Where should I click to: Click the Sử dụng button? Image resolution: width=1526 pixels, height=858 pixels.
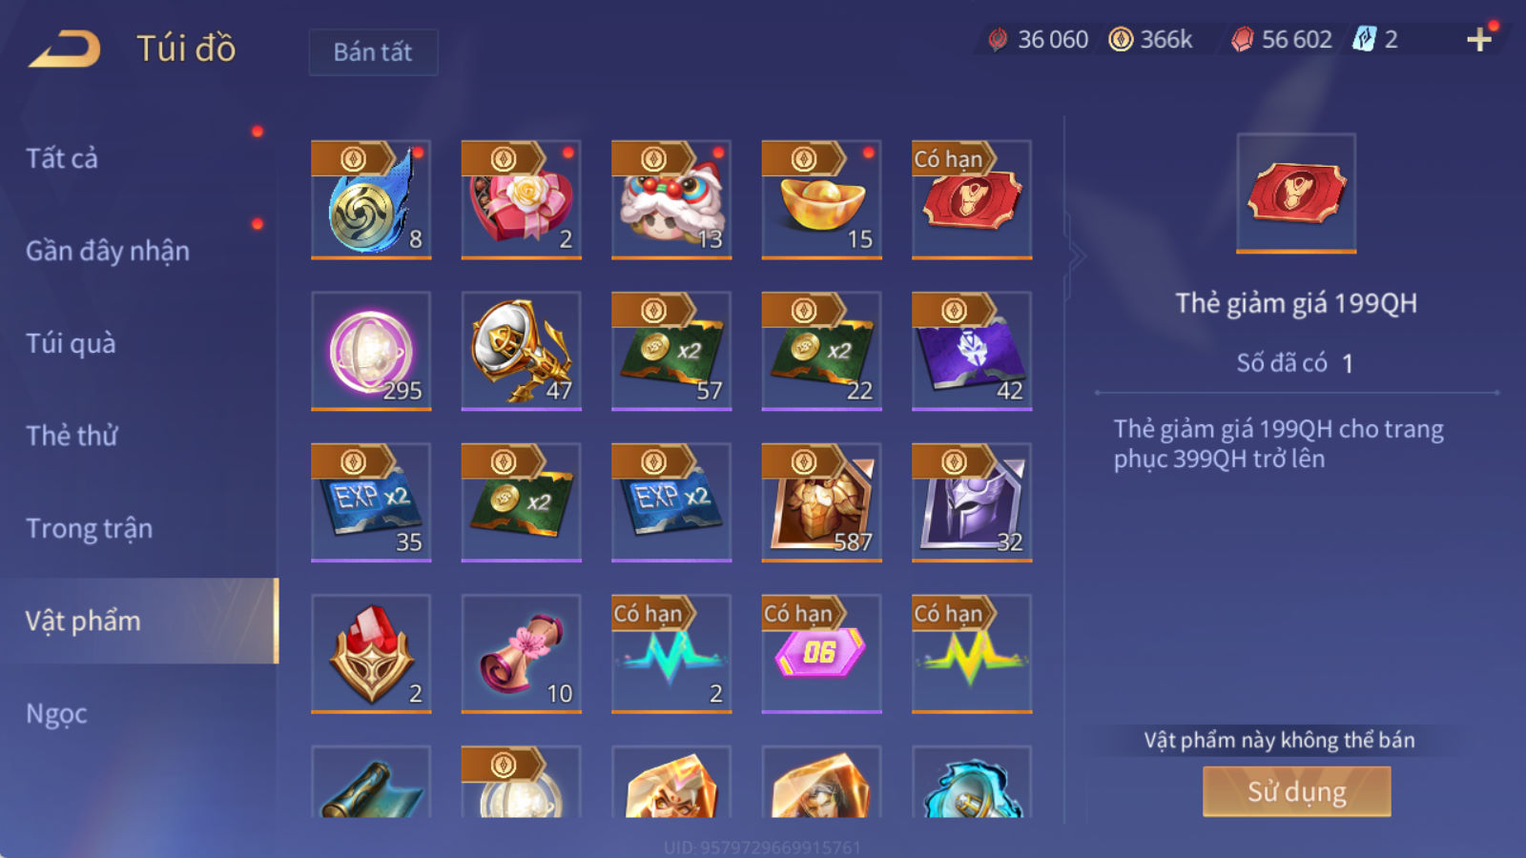(x=1296, y=791)
